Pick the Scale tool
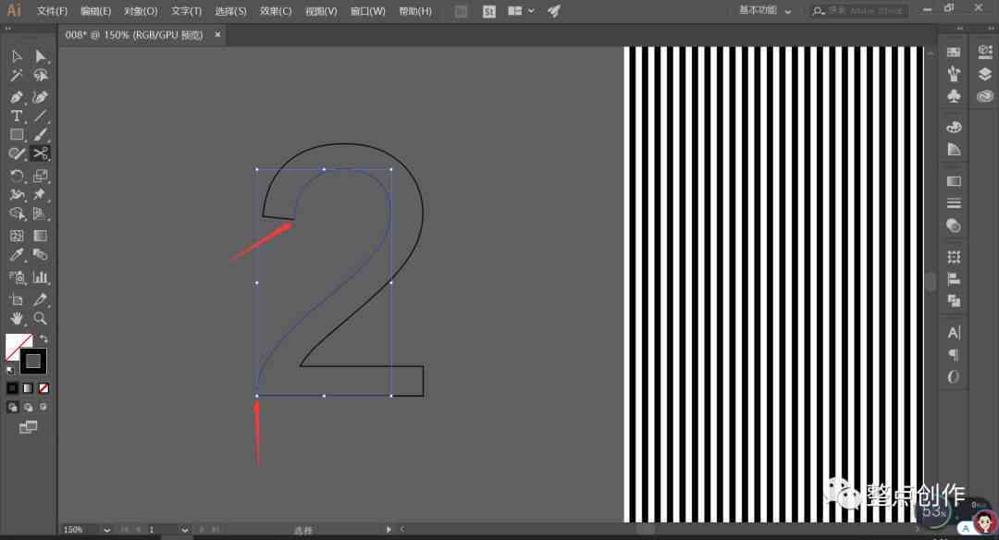This screenshot has width=999, height=540. point(40,176)
